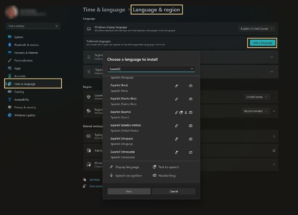Click the Display language legend icon
Image resolution: width=298 pixels, height=215 pixels.
click(112, 167)
